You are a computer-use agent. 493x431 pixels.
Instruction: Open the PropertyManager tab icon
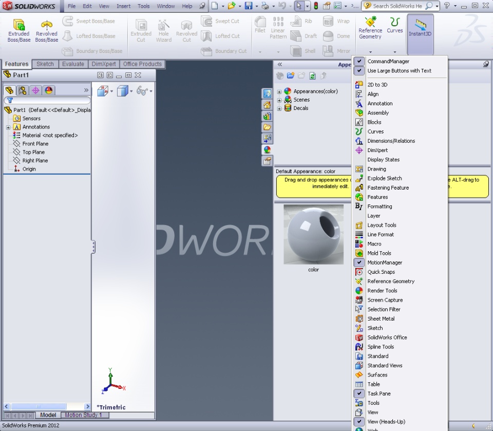coord(22,90)
